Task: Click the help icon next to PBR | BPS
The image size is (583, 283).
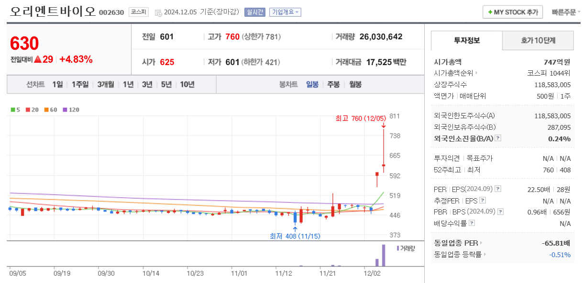Action: 501,211
